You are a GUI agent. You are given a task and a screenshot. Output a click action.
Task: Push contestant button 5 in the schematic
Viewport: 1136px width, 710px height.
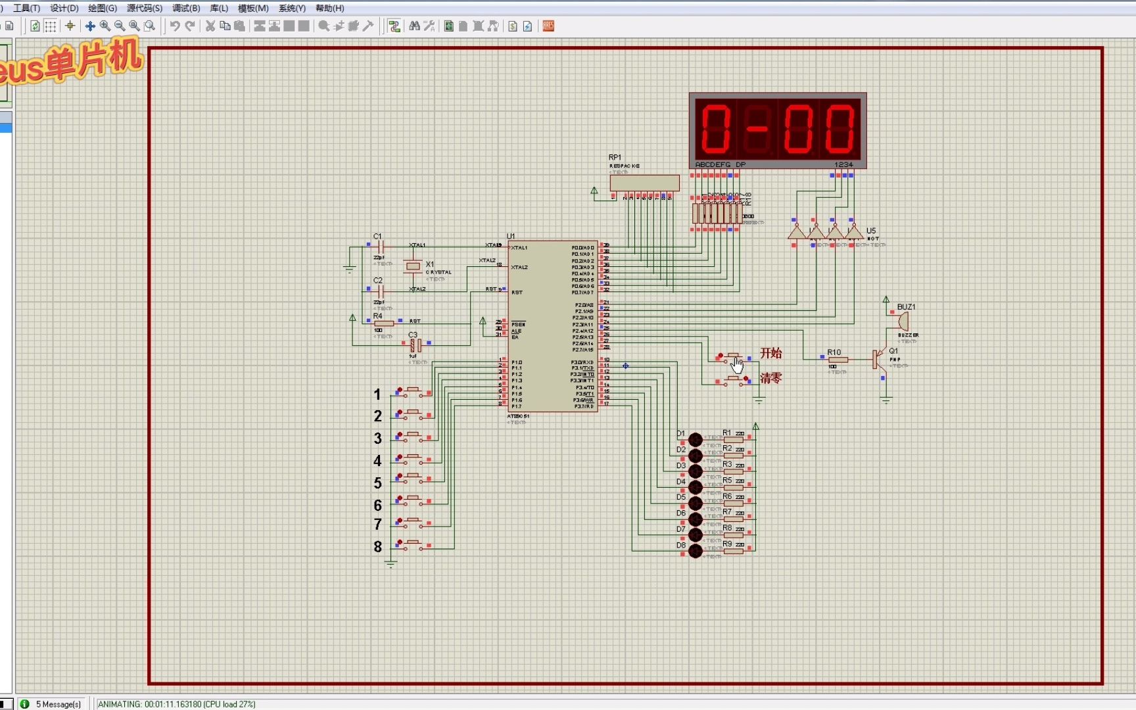coord(413,477)
